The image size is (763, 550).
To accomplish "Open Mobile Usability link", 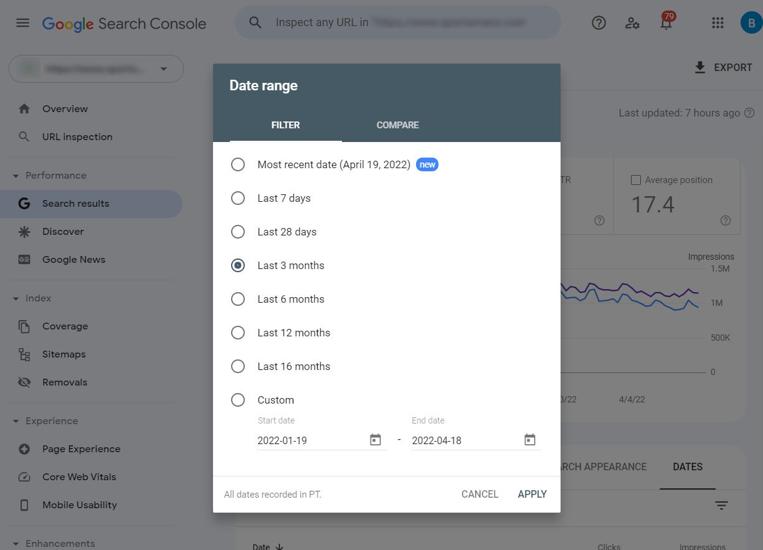I will (79, 505).
